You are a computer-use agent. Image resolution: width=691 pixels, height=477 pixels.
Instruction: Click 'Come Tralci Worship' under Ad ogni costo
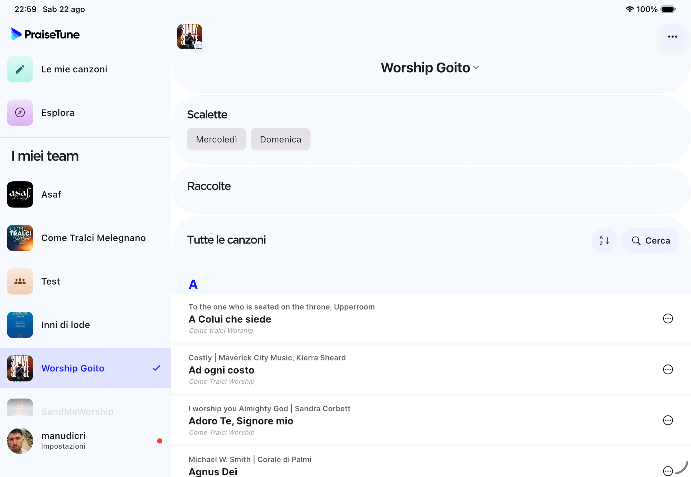tap(221, 381)
